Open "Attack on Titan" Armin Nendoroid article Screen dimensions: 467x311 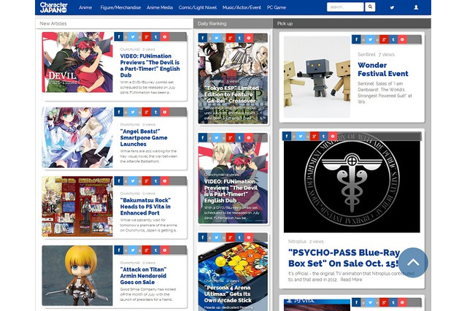[x=143, y=275]
